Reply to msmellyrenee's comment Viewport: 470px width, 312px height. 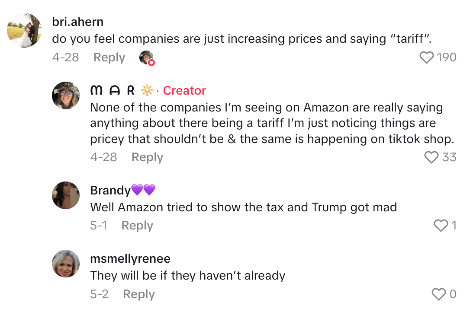(138, 294)
